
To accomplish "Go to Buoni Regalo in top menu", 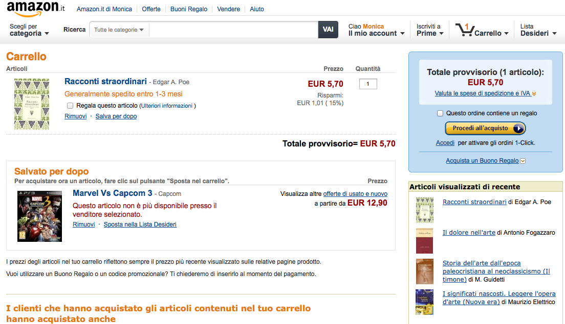I will (189, 9).
